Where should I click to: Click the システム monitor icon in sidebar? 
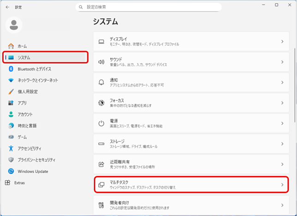pos(11,58)
